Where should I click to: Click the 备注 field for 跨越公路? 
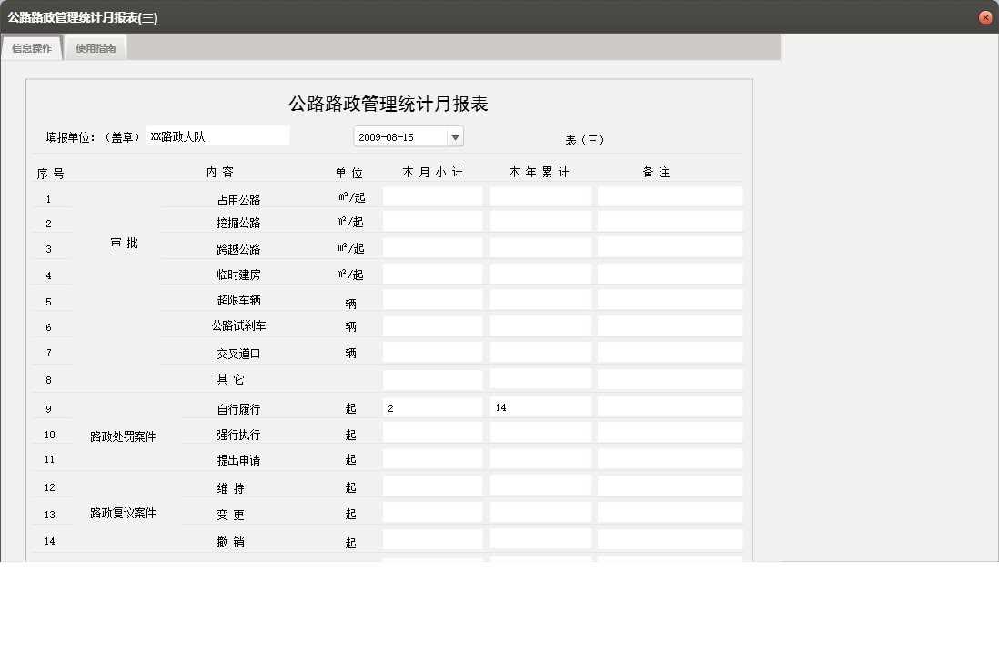pyautogui.click(x=670, y=246)
